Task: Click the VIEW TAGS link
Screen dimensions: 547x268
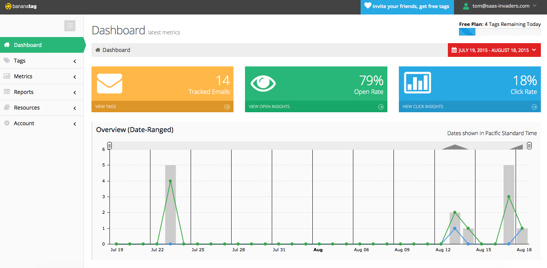Action: 106,107
